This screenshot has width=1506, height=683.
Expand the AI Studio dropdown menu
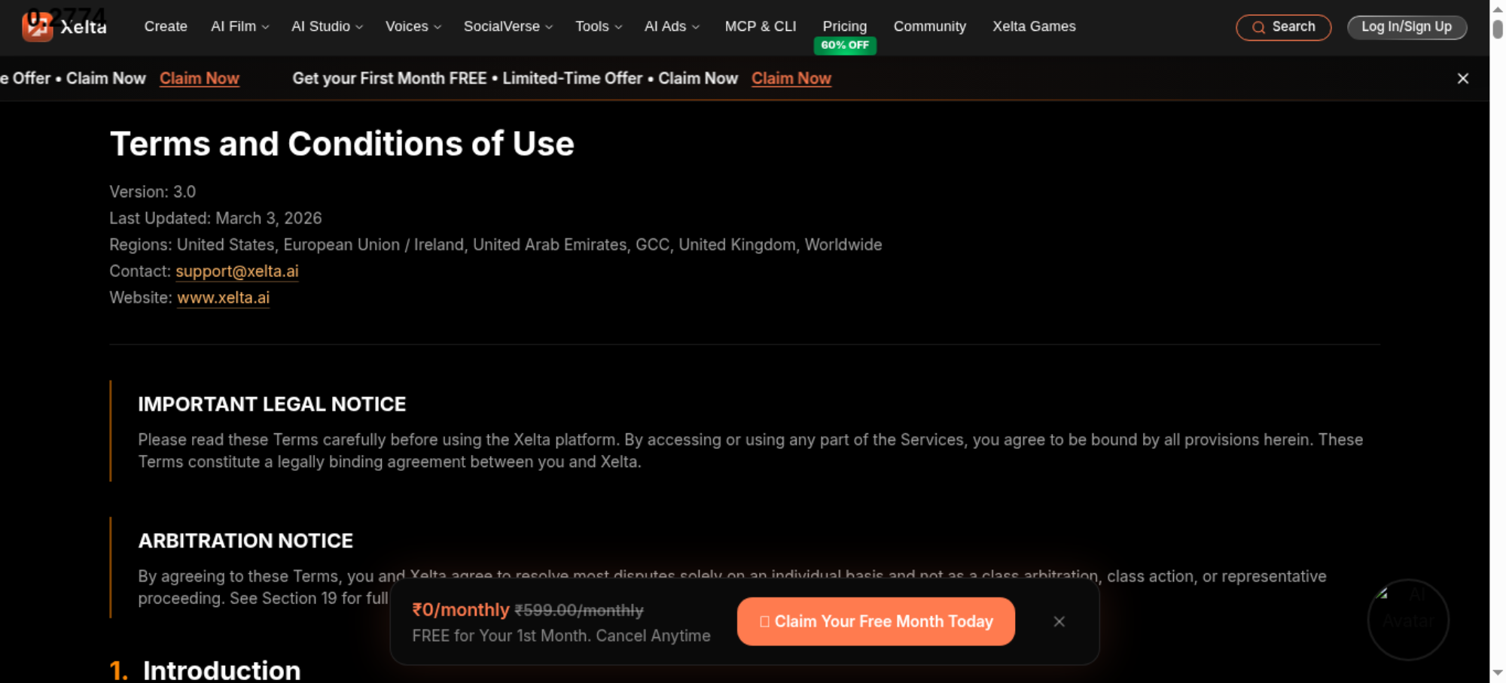(327, 26)
